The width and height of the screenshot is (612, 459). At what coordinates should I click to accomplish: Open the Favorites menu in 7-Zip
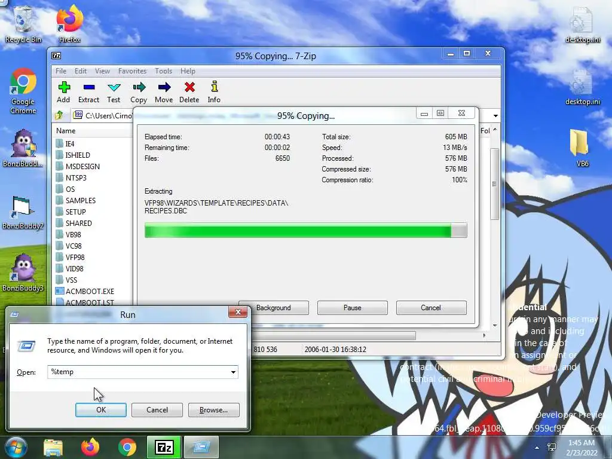click(x=132, y=71)
